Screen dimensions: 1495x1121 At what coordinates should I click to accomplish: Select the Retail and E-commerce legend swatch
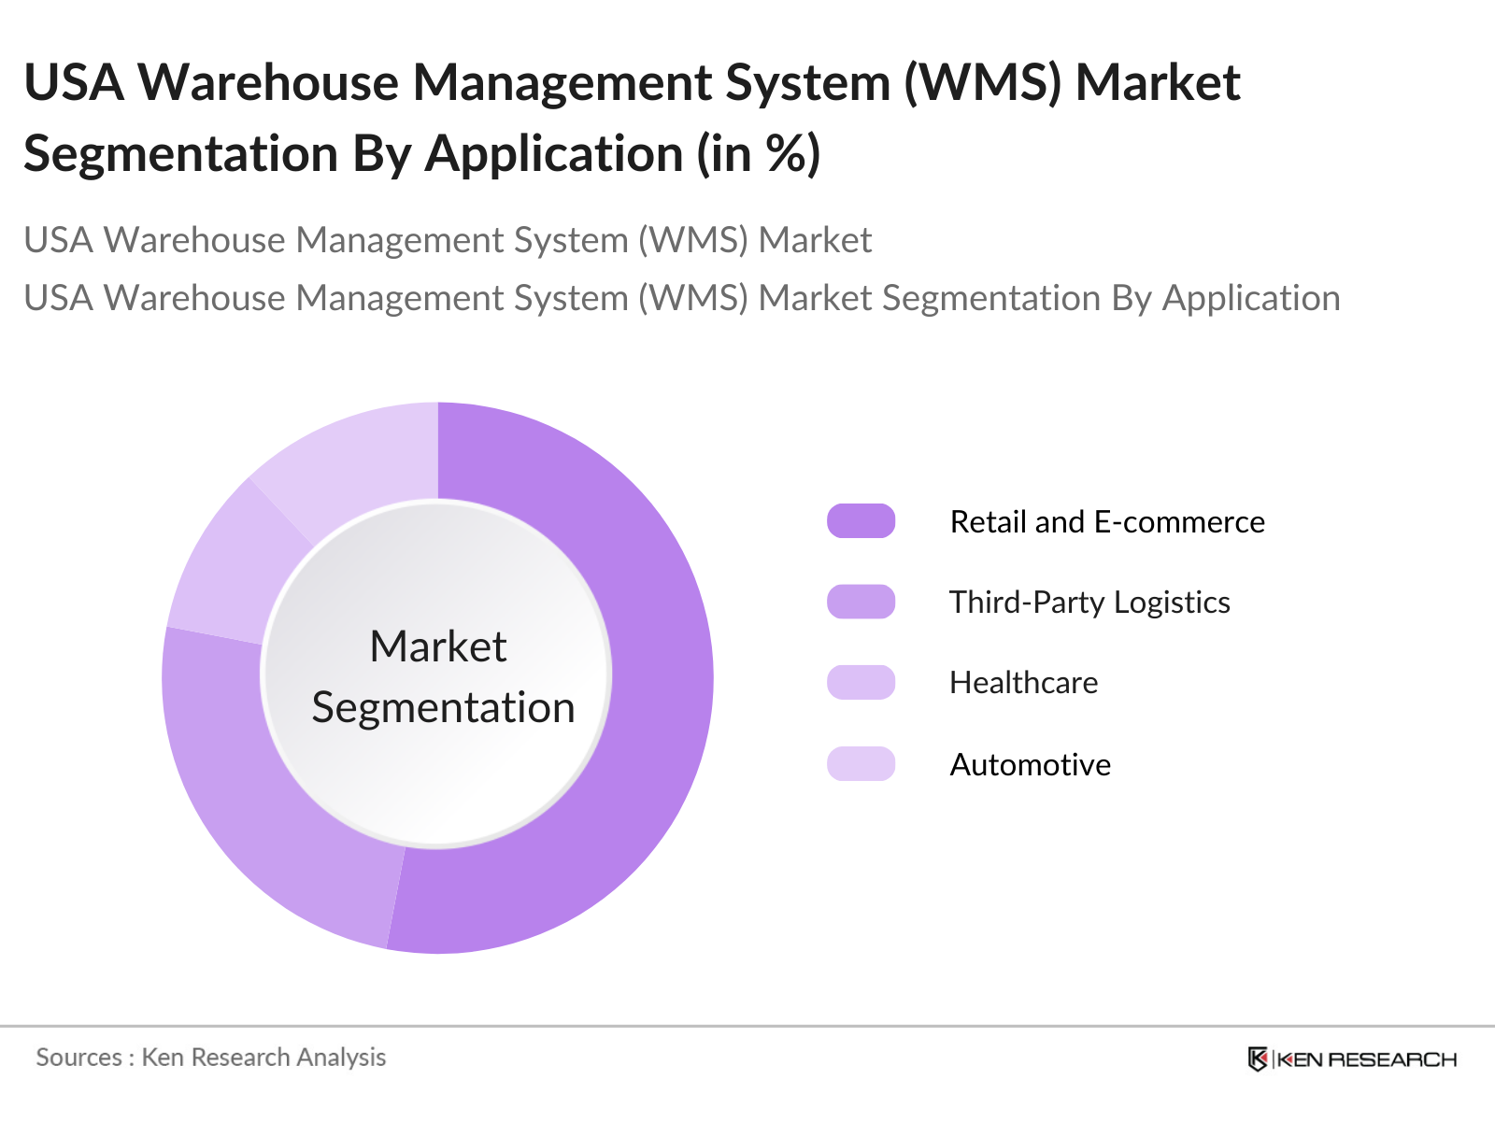[x=861, y=521]
